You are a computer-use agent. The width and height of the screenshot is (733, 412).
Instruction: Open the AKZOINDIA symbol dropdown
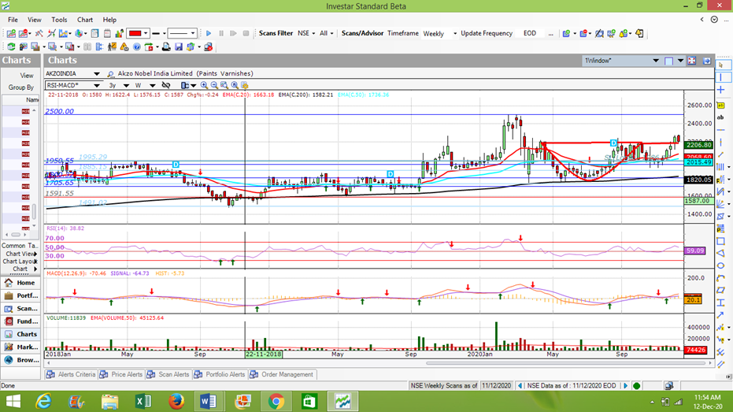pos(96,74)
